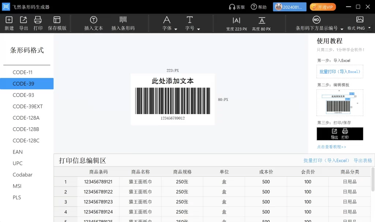This screenshot has height=222, width=375.
Task: Click 250张 specification cell in row 1
Action: coord(182,182)
